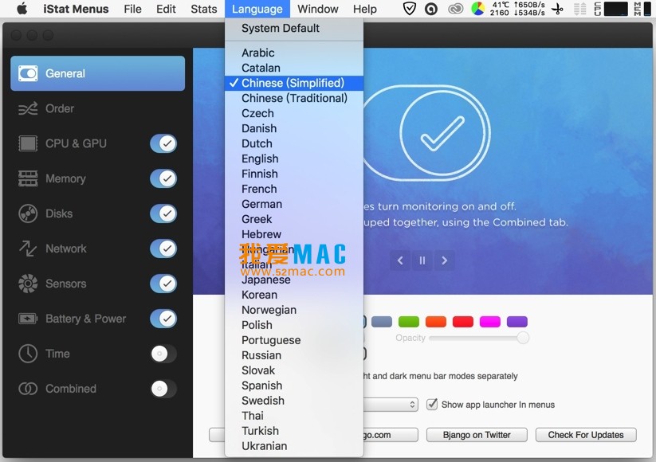Screen dimensions: 656x462
Task: Toggle Network monitoring switch
Action: (163, 249)
